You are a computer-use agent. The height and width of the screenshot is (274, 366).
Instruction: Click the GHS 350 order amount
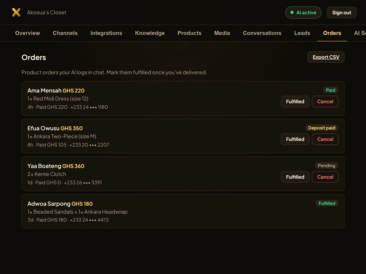pyautogui.click(x=72, y=128)
